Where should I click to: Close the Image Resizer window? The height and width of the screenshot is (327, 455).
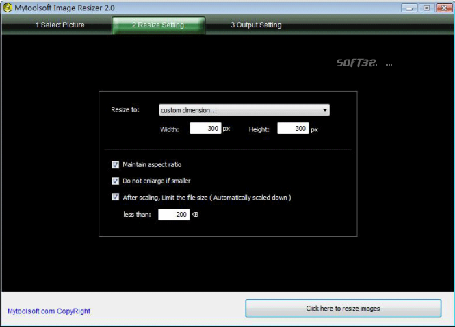click(444, 8)
